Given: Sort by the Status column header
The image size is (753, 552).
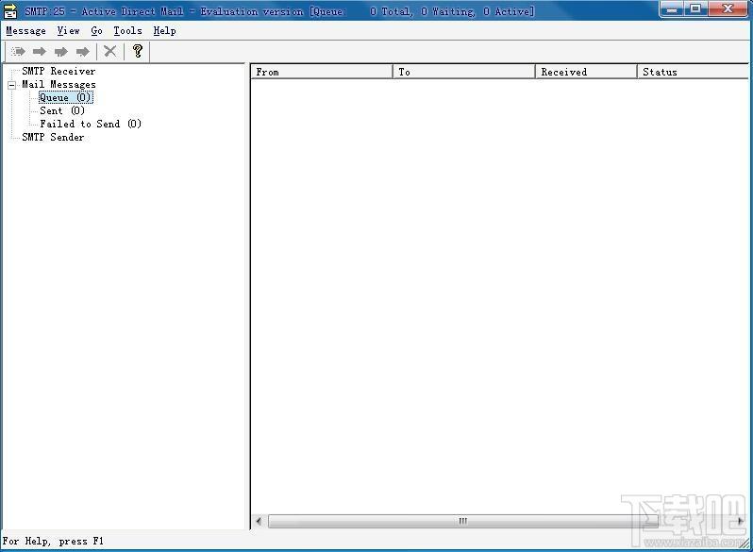Looking at the screenshot, I should [x=693, y=72].
